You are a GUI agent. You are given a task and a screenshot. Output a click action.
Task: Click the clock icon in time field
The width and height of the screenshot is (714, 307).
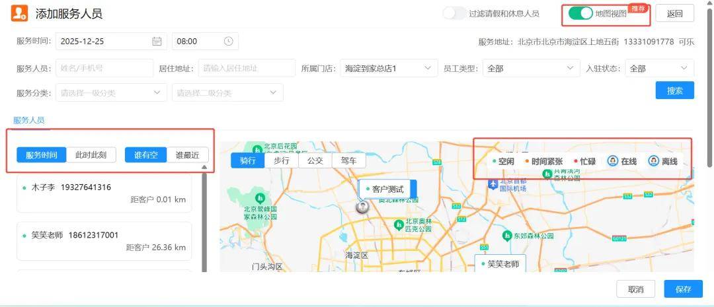point(228,41)
